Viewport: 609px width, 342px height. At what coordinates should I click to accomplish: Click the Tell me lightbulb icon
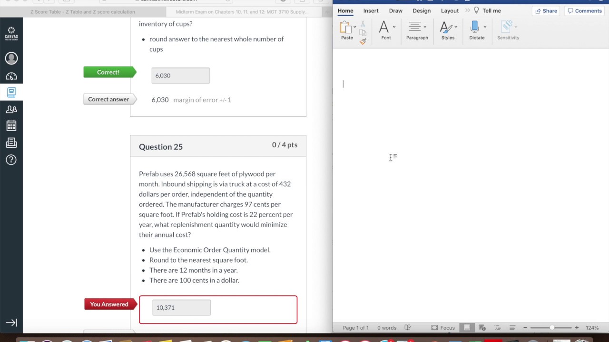(476, 10)
